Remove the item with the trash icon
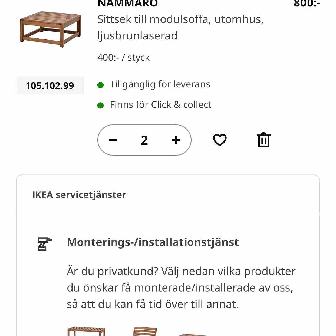The height and width of the screenshot is (336, 336). 263,140
